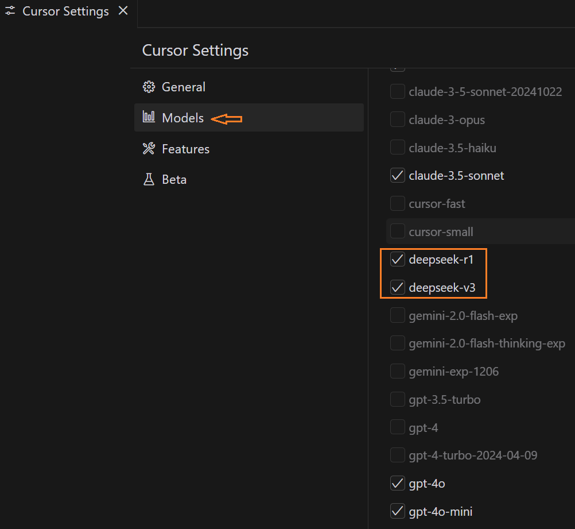Untick the checkbox beside gpt-4o
Screen dimensions: 575x529
[x=398, y=483]
